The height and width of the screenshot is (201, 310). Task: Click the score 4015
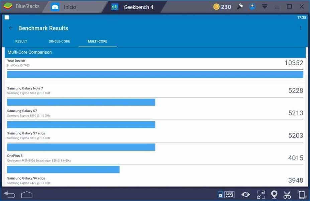(x=296, y=158)
